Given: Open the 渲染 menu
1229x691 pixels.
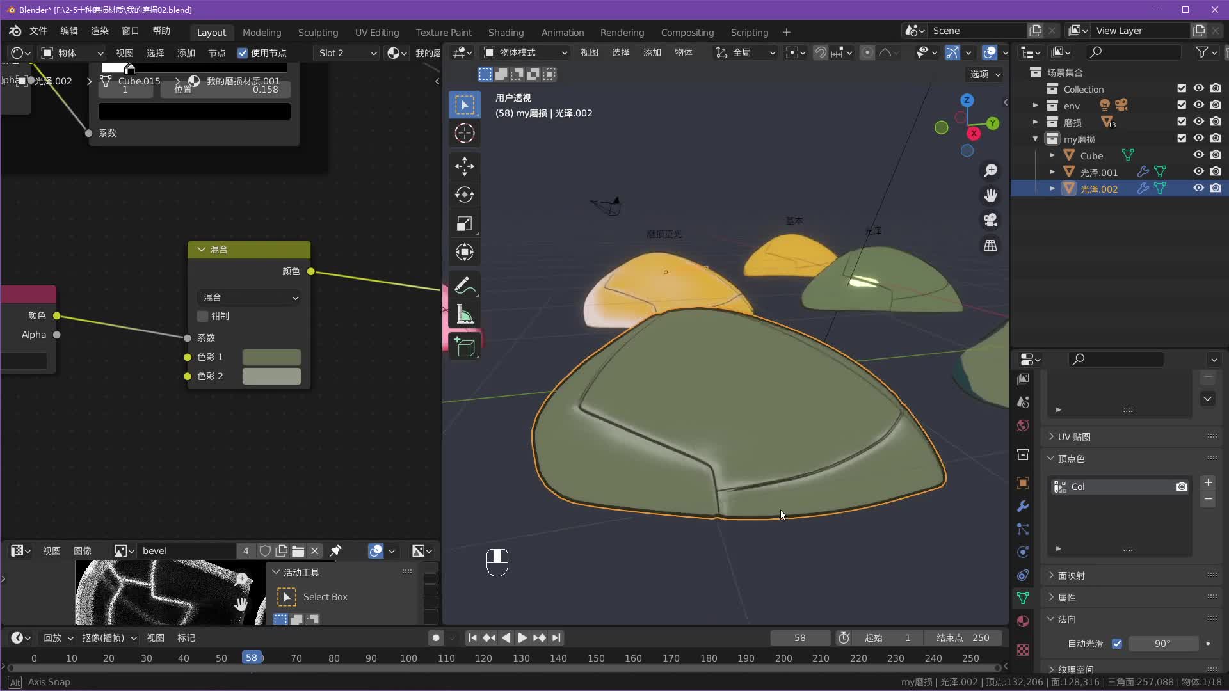Looking at the screenshot, I should coord(100,31).
